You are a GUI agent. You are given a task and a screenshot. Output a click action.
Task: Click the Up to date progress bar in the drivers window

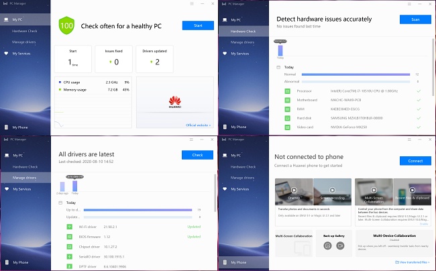[138, 210]
